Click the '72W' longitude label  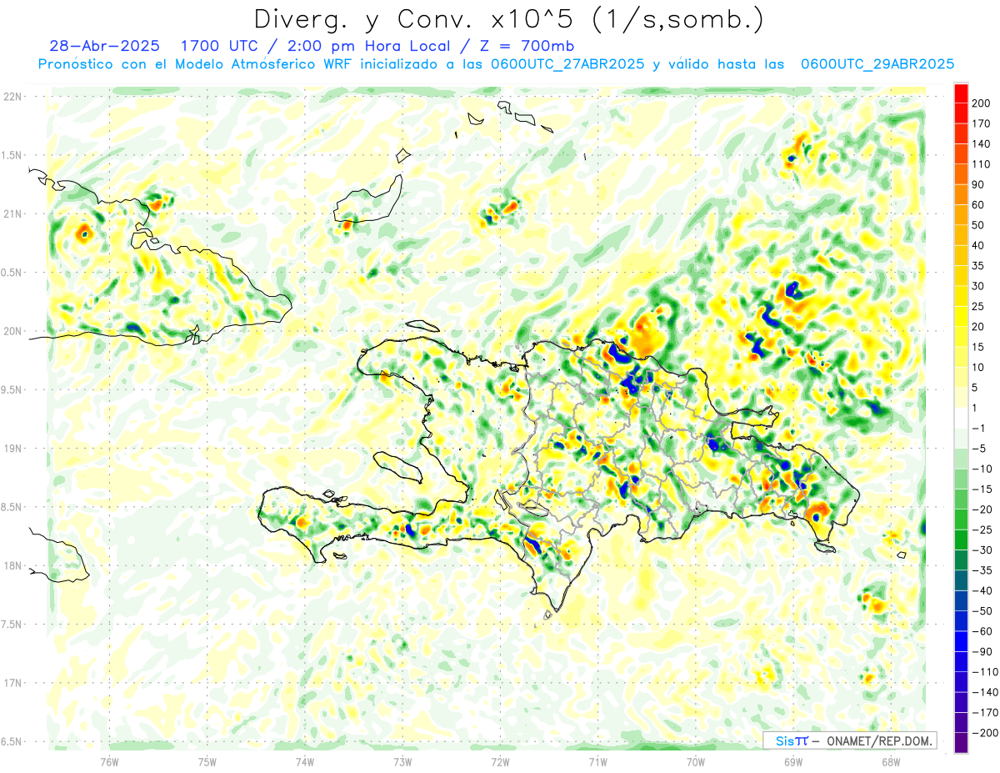point(500,760)
